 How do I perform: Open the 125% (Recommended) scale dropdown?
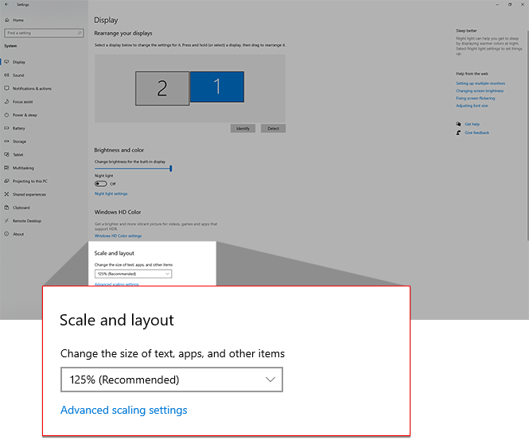point(133,274)
